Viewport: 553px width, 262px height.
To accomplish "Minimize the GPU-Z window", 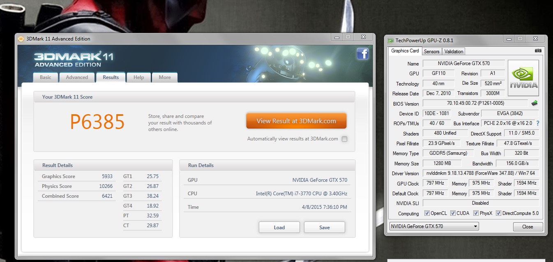I will (x=509, y=38).
